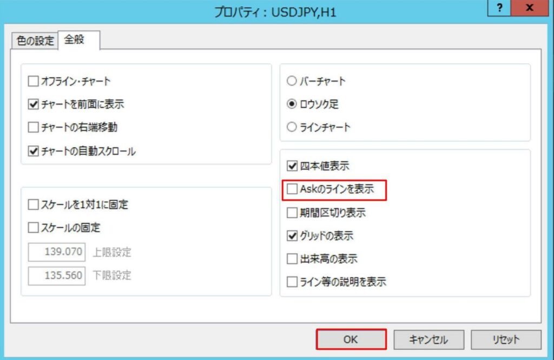Image resolution: width=554 pixels, height=360 pixels.
Task: Switch to the 色の設定 tab
Action: [36, 41]
